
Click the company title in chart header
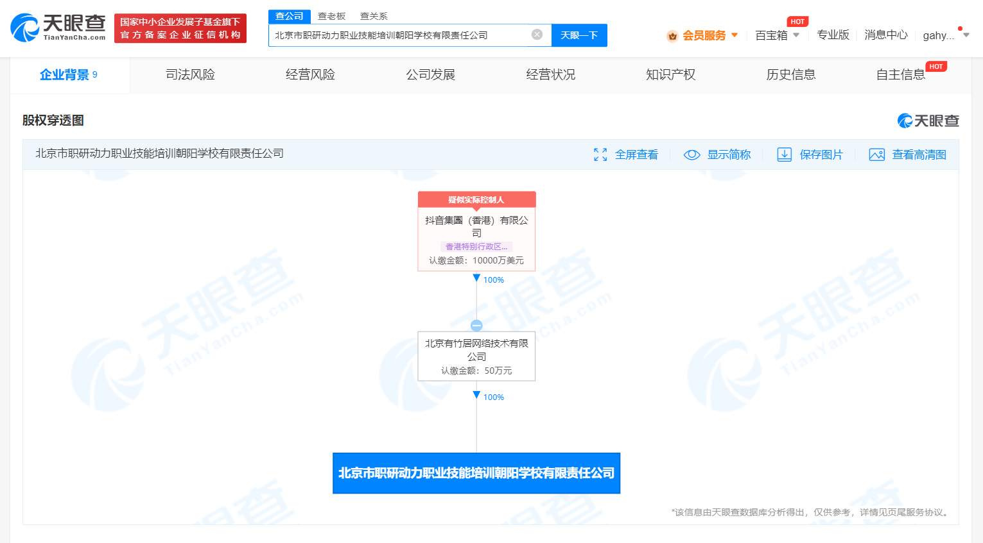point(159,153)
